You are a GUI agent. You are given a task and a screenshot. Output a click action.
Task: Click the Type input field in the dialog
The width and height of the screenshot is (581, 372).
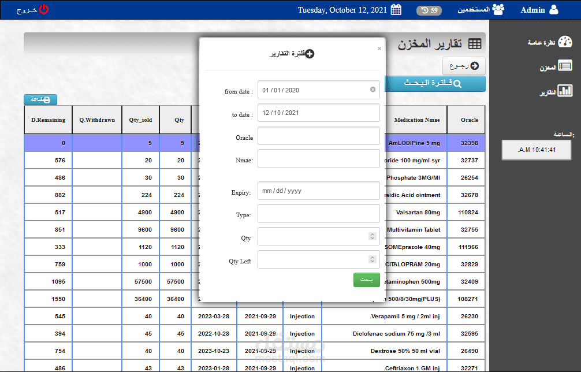click(319, 213)
